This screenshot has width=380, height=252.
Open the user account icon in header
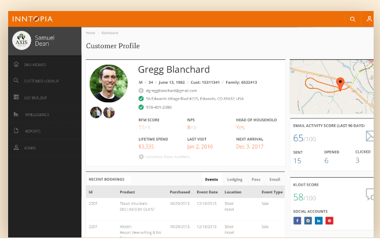369,19
